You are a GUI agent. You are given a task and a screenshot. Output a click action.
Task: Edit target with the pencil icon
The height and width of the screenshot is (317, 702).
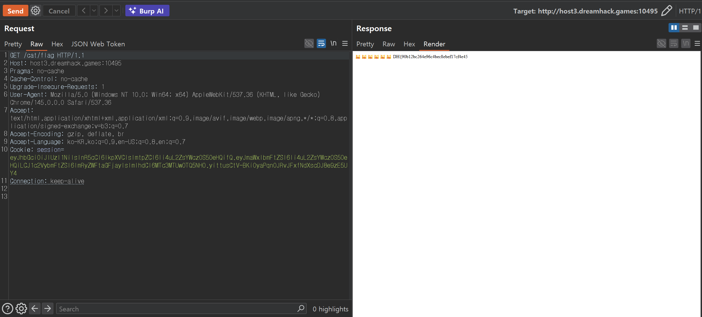pyautogui.click(x=667, y=11)
